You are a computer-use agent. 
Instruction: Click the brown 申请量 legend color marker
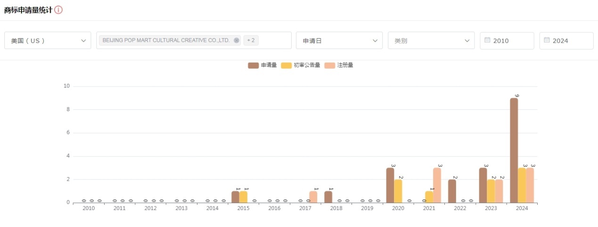pyautogui.click(x=253, y=65)
